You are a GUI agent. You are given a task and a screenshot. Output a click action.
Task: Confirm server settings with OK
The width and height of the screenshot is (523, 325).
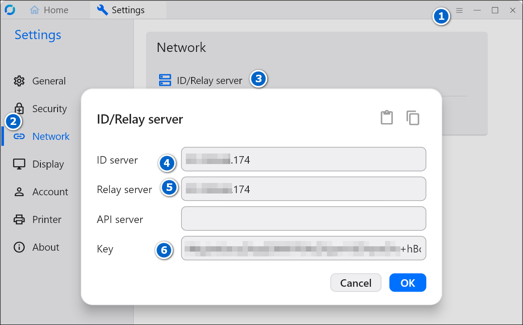[x=407, y=282]
